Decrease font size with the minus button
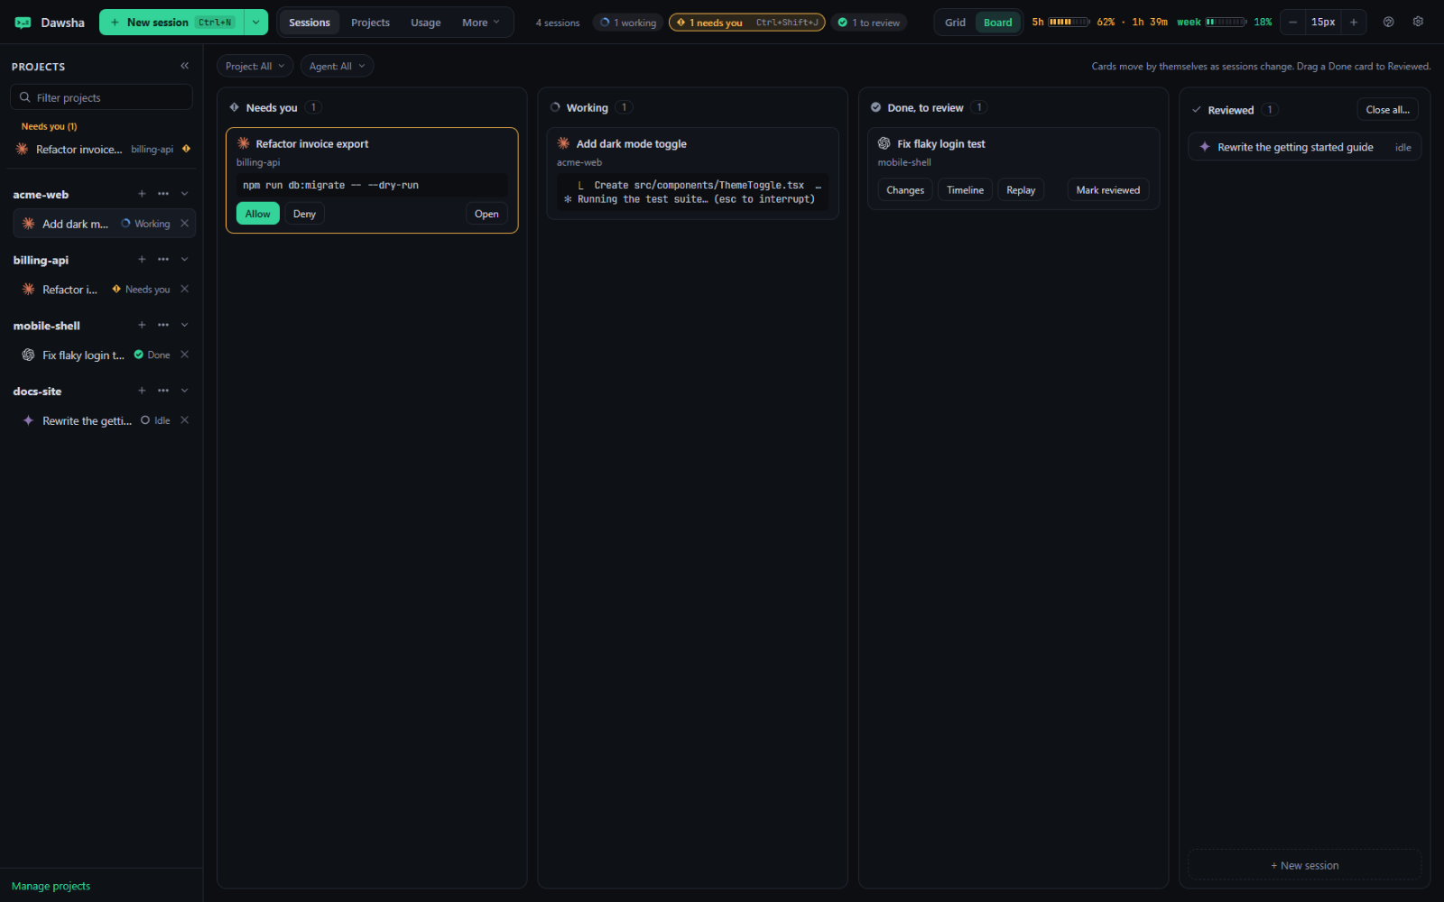The width and height of the screenshot is (1444, 902). (x=1292, y=22)
